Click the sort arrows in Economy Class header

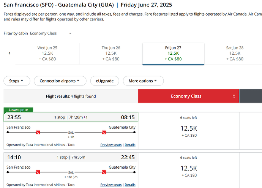(234, 96)
